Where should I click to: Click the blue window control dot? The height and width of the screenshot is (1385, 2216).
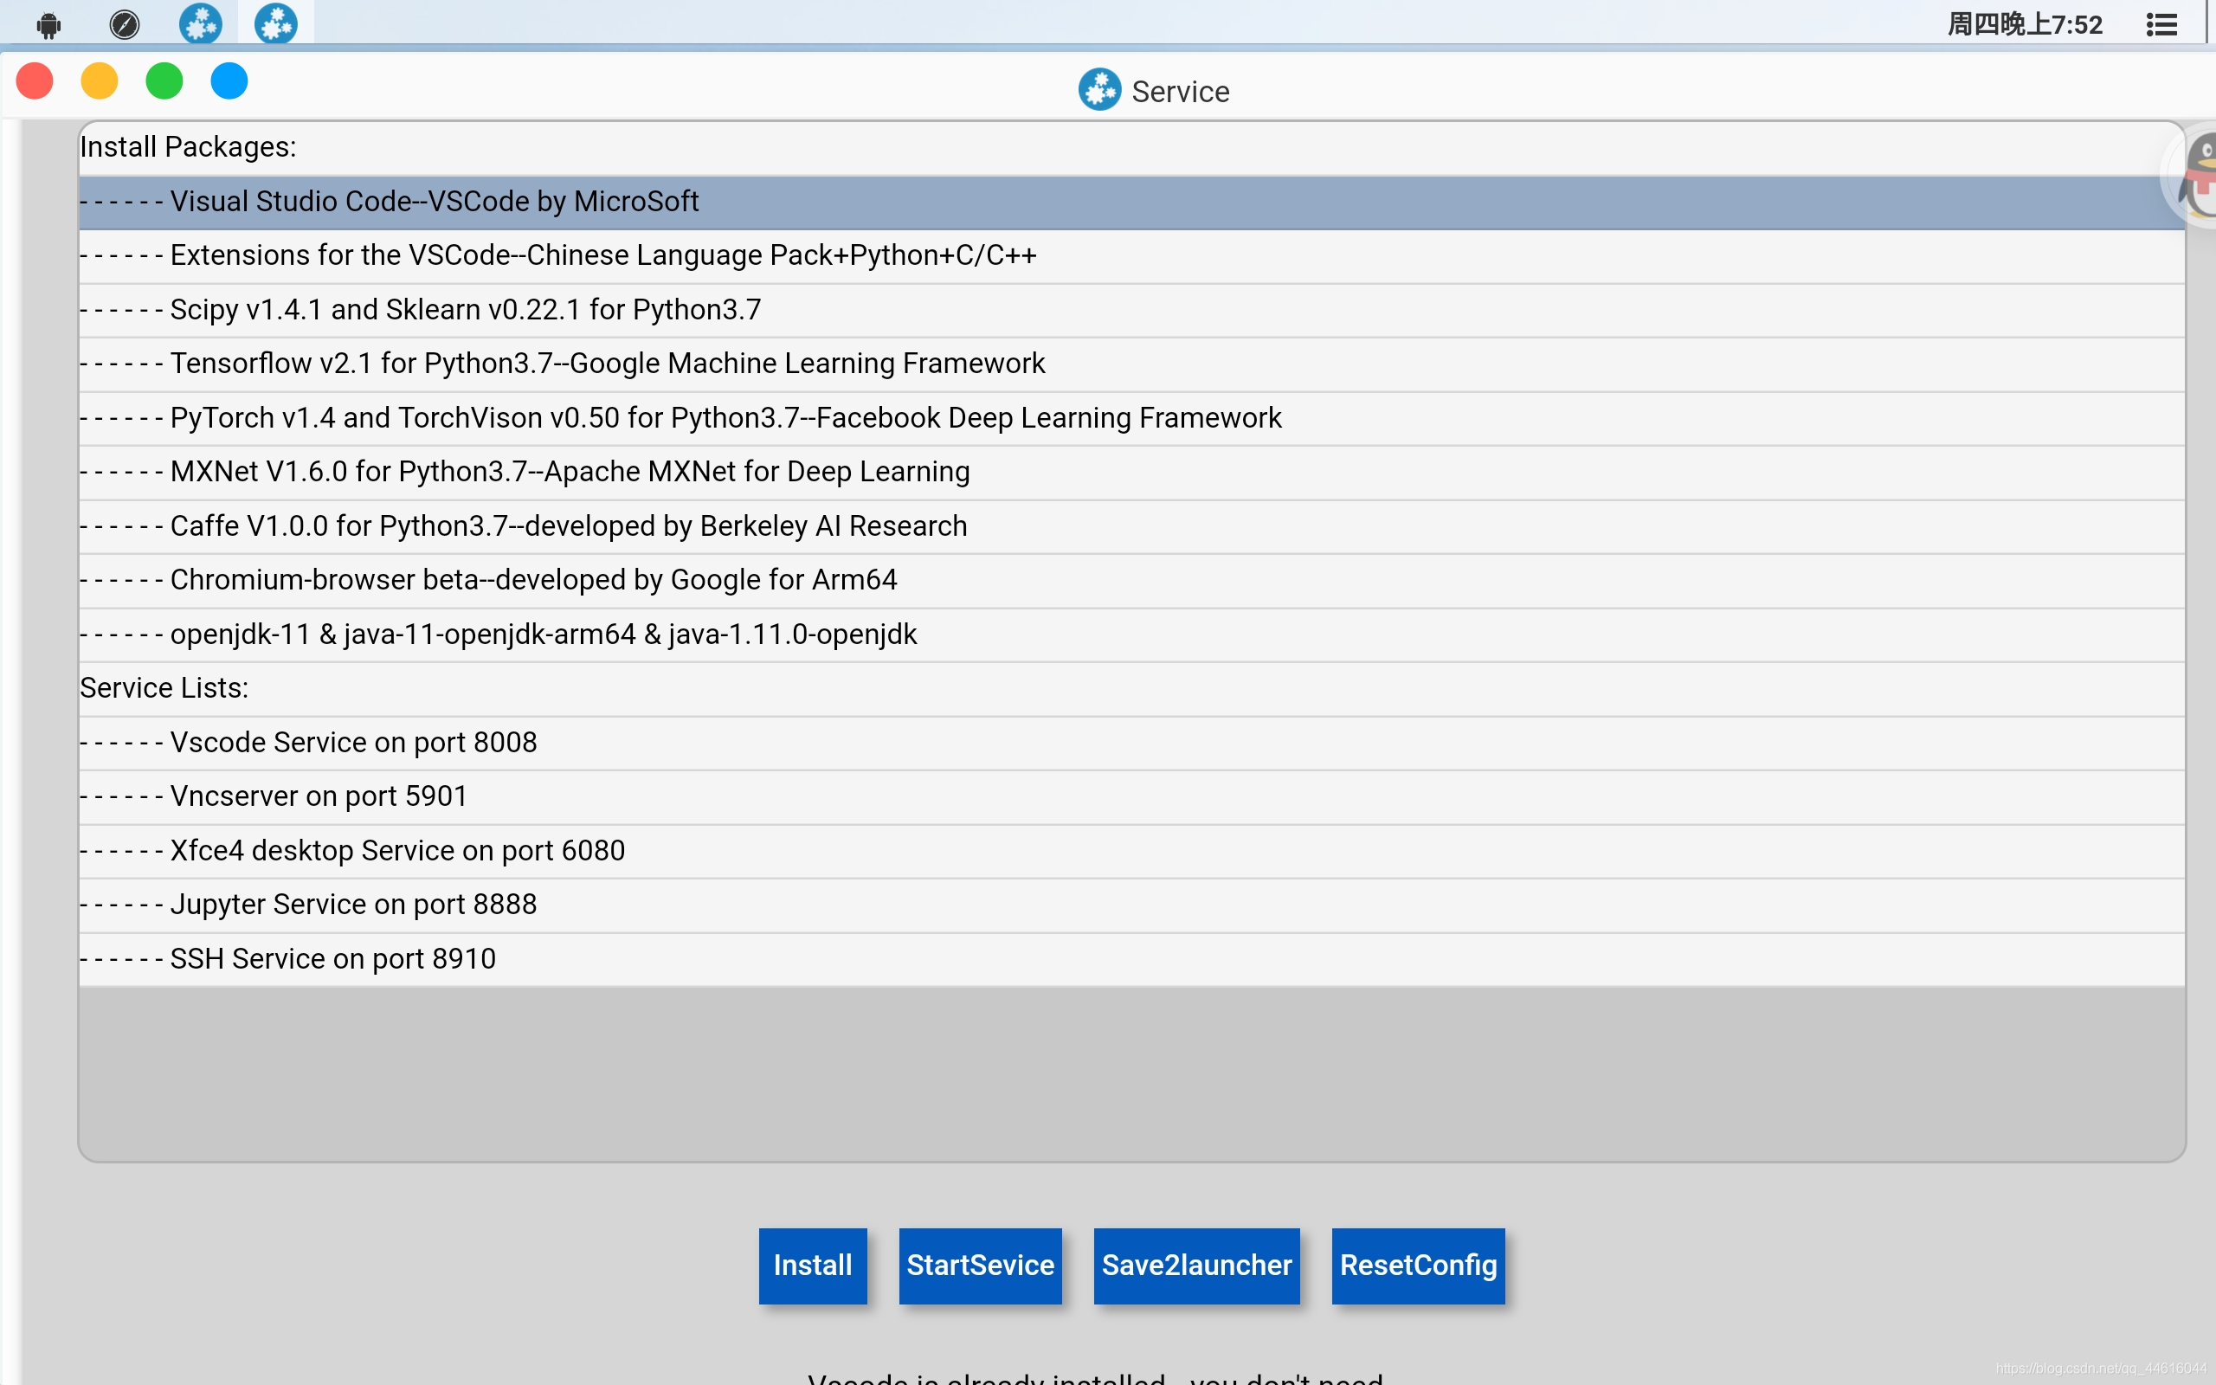coord(230,81)
